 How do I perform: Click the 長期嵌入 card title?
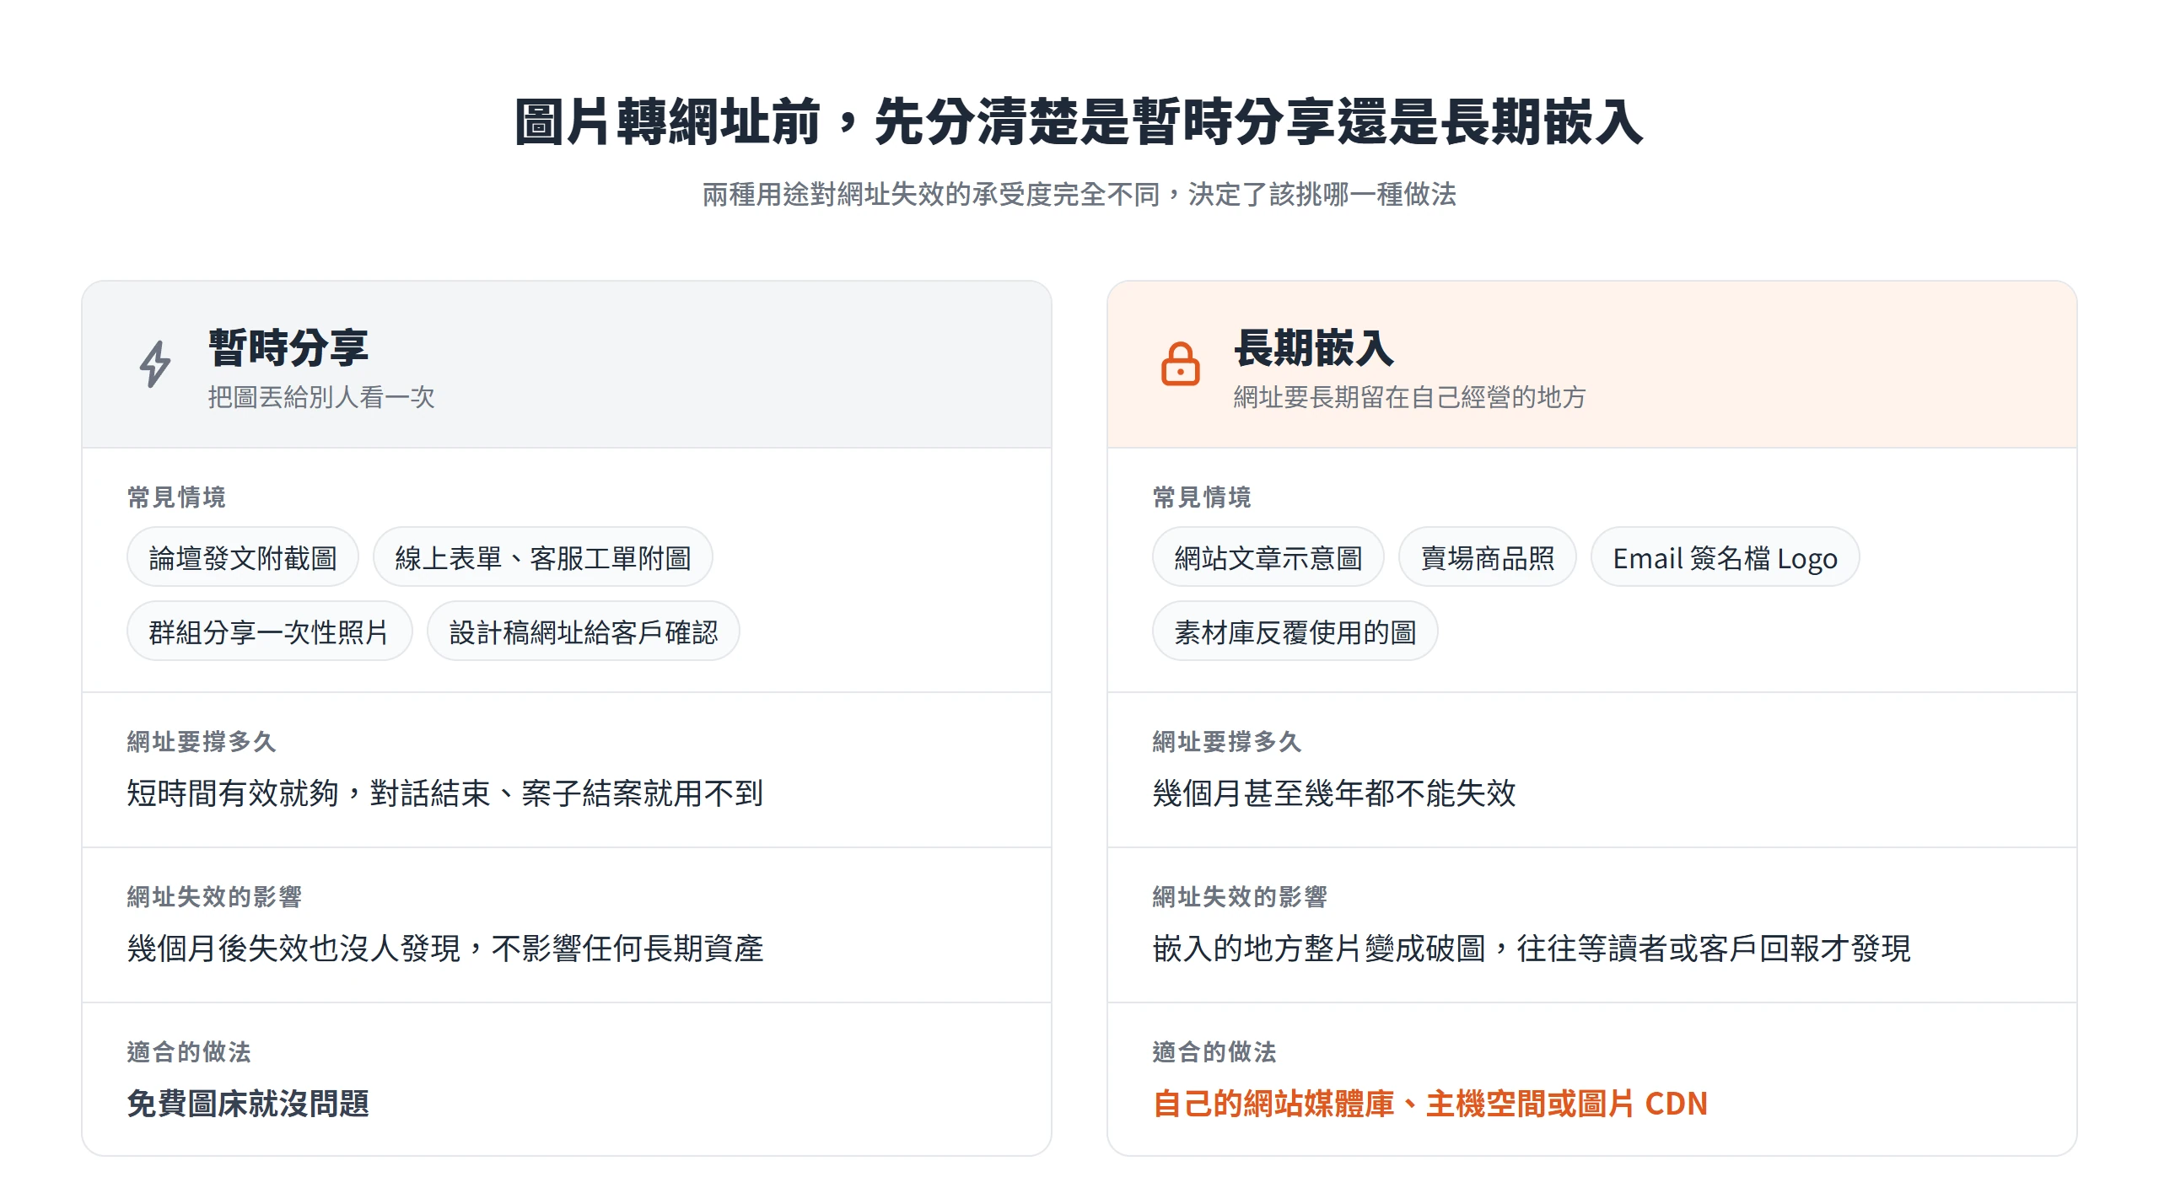1314,347
